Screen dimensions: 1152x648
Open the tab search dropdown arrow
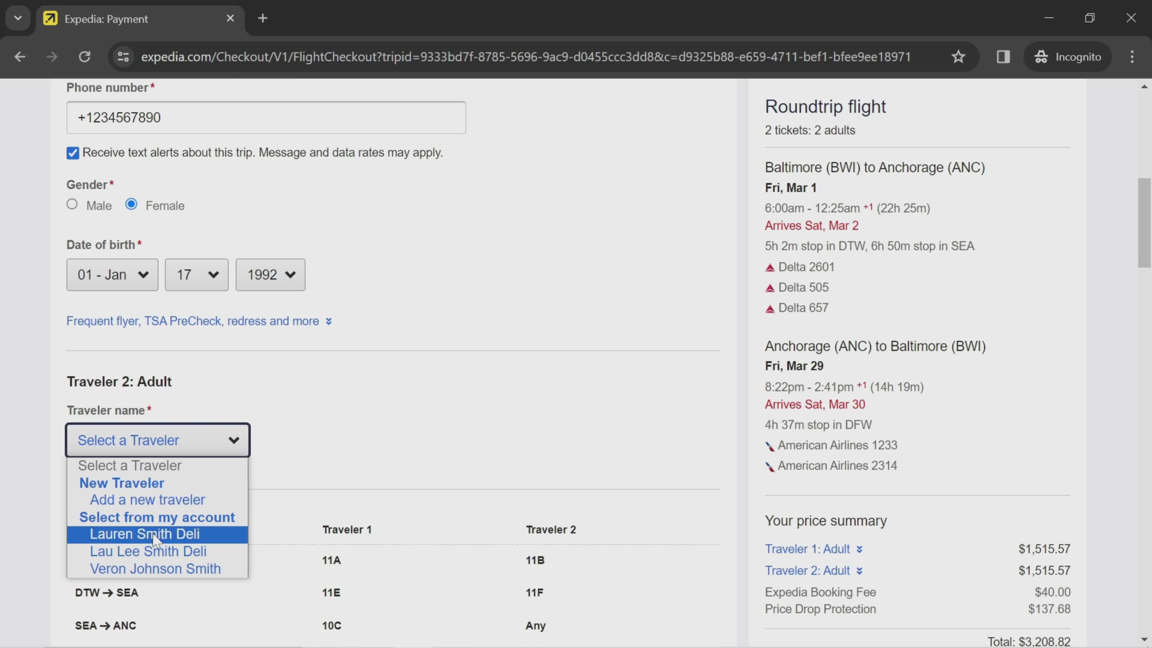[18, 18]
